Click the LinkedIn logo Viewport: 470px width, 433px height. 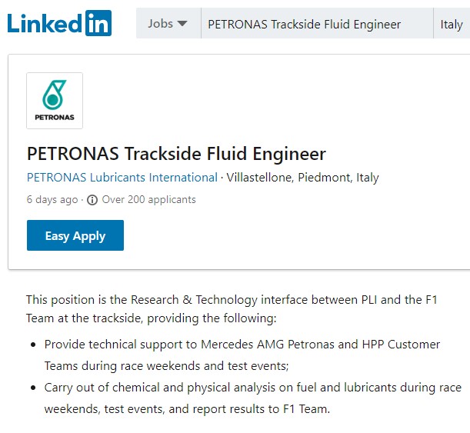(x=59, y=23)
